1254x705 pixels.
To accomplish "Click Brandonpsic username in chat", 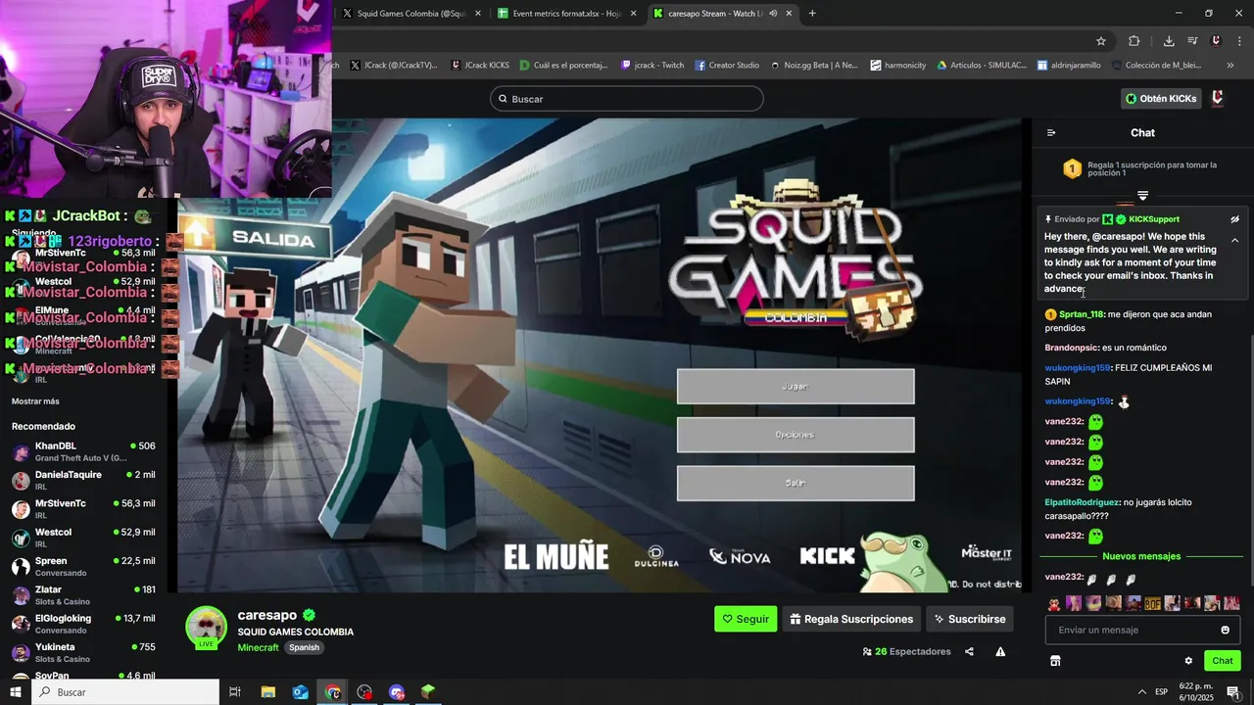I will click(1071, 348).
